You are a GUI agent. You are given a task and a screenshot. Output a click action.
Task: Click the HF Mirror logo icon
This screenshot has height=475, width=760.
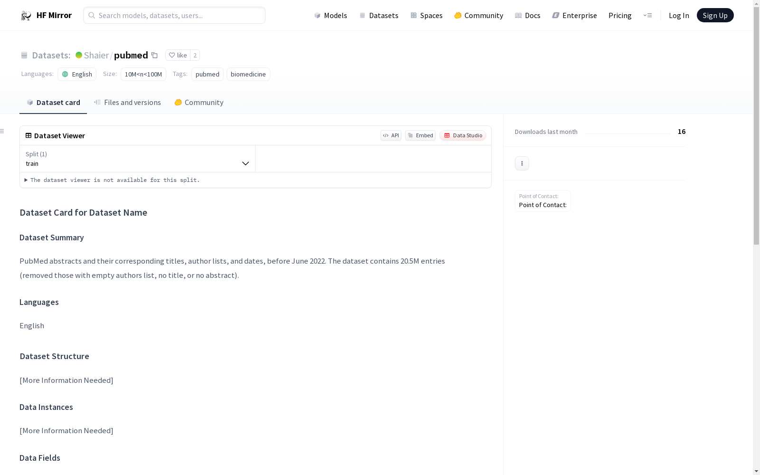(x=26, y=16)
